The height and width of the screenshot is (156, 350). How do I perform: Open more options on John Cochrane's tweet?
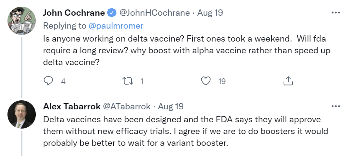[336, 13]
